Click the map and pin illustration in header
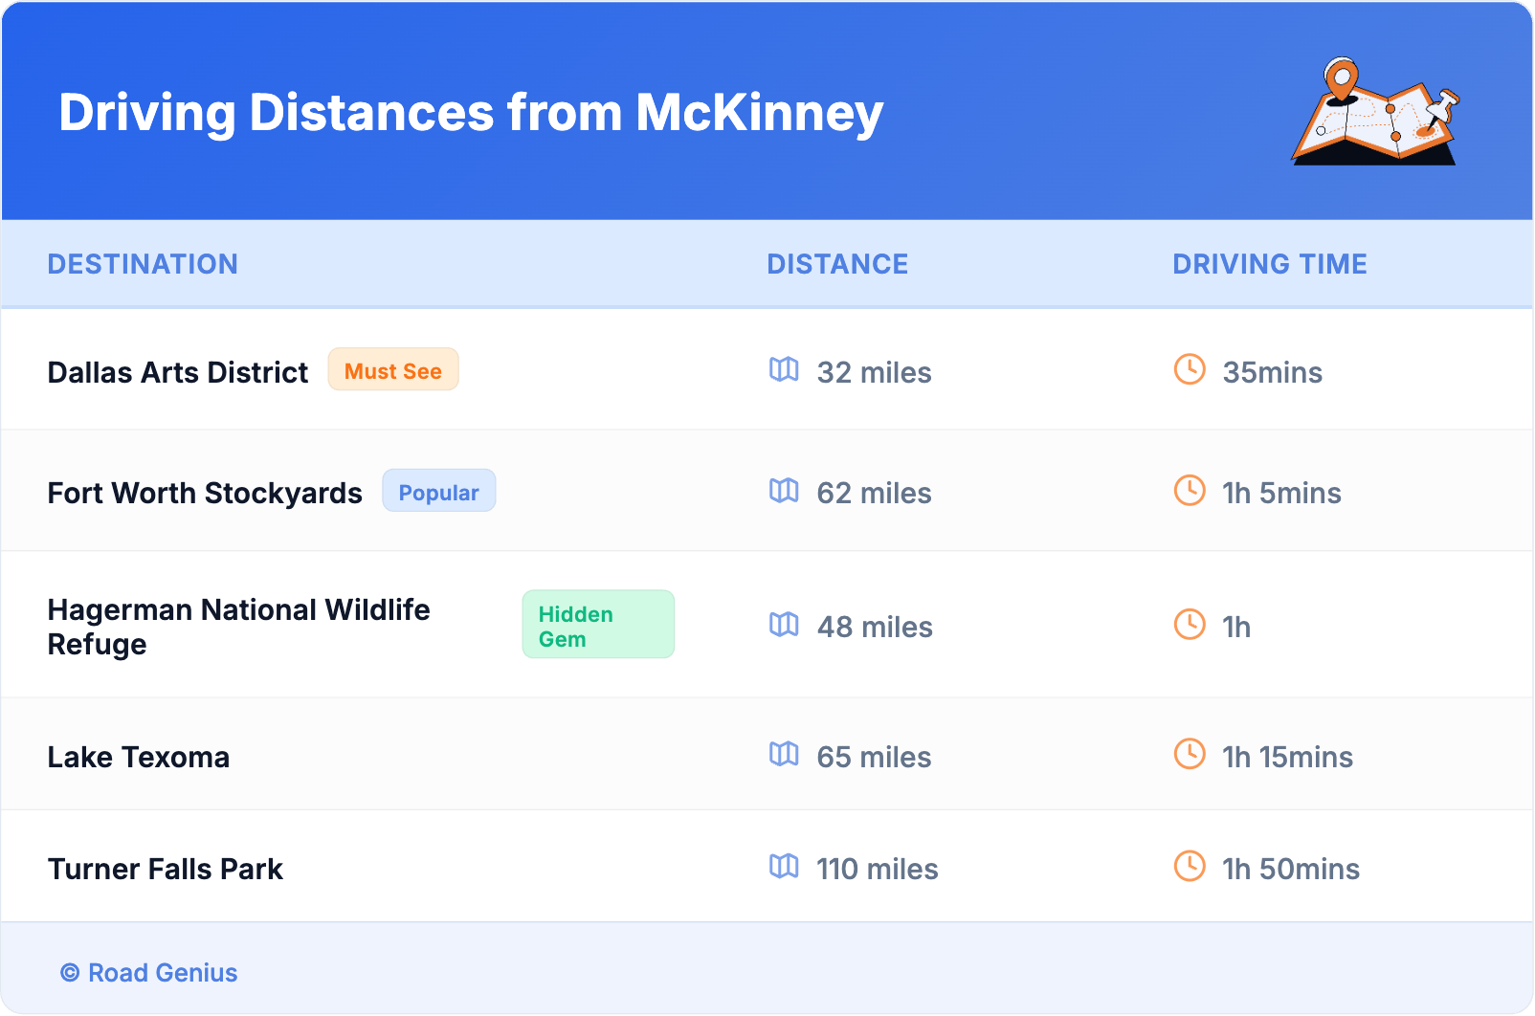The height and width of the screenshot is (1016, 1535). [1375, 112]
